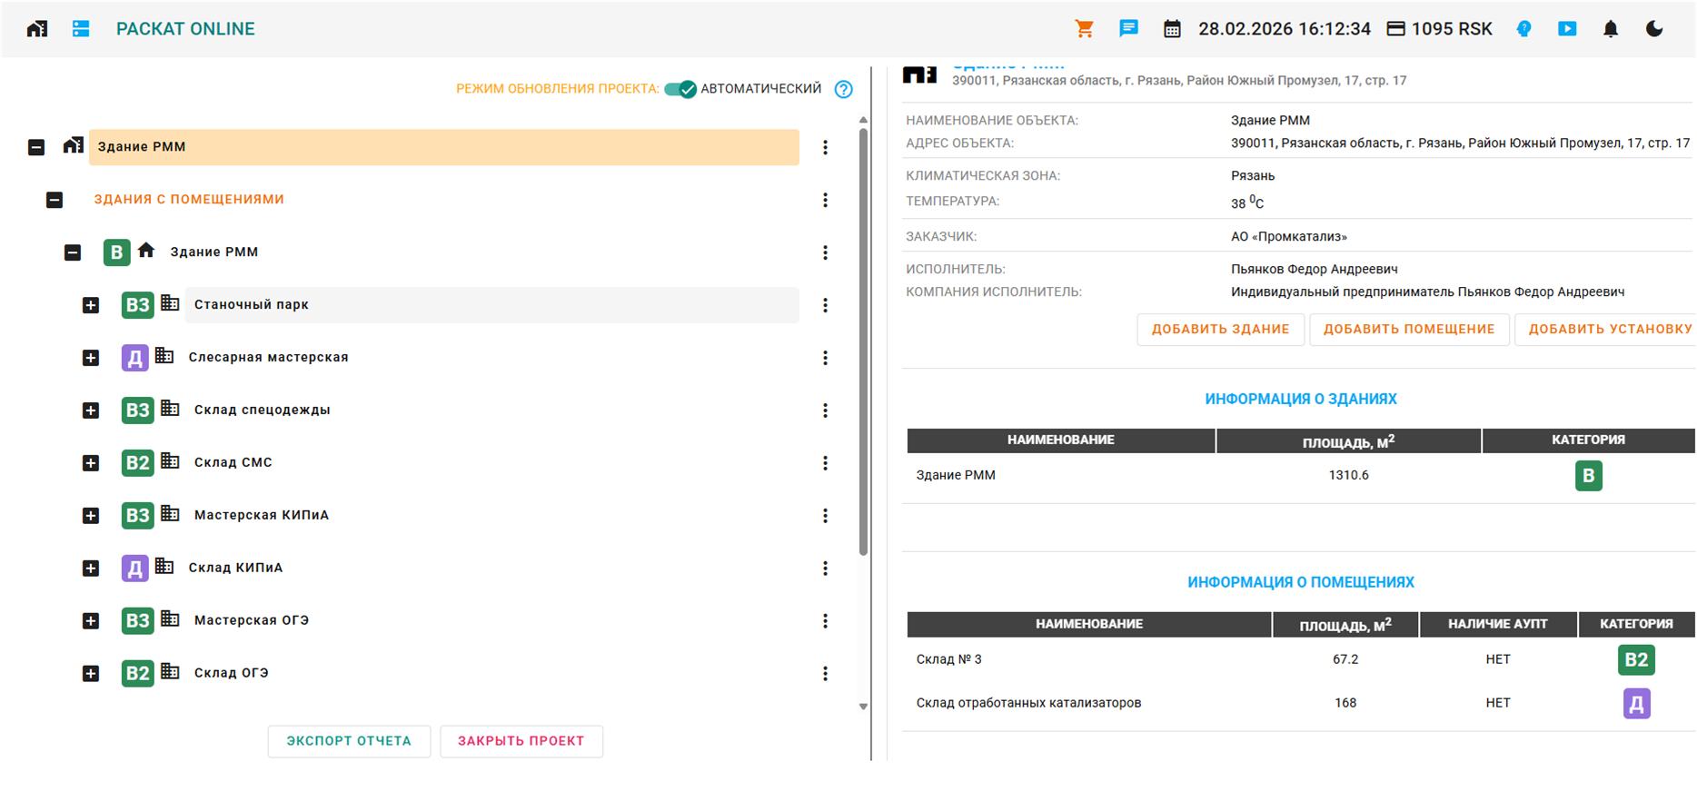The width and height of the screenshot is (1697, 801).
Task: Click the home building icon in header
Action: [x=37, y=29]
